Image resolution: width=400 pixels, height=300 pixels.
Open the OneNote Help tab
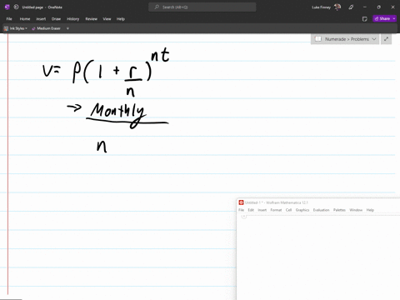[121, 19]
